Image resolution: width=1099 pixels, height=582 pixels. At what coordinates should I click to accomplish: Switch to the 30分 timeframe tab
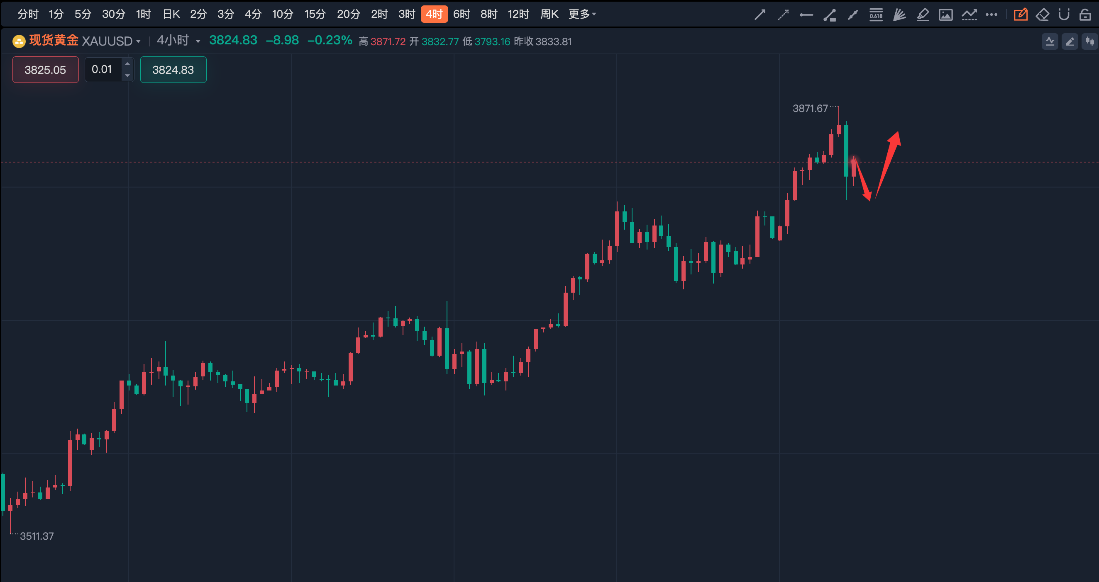point(113,14)
